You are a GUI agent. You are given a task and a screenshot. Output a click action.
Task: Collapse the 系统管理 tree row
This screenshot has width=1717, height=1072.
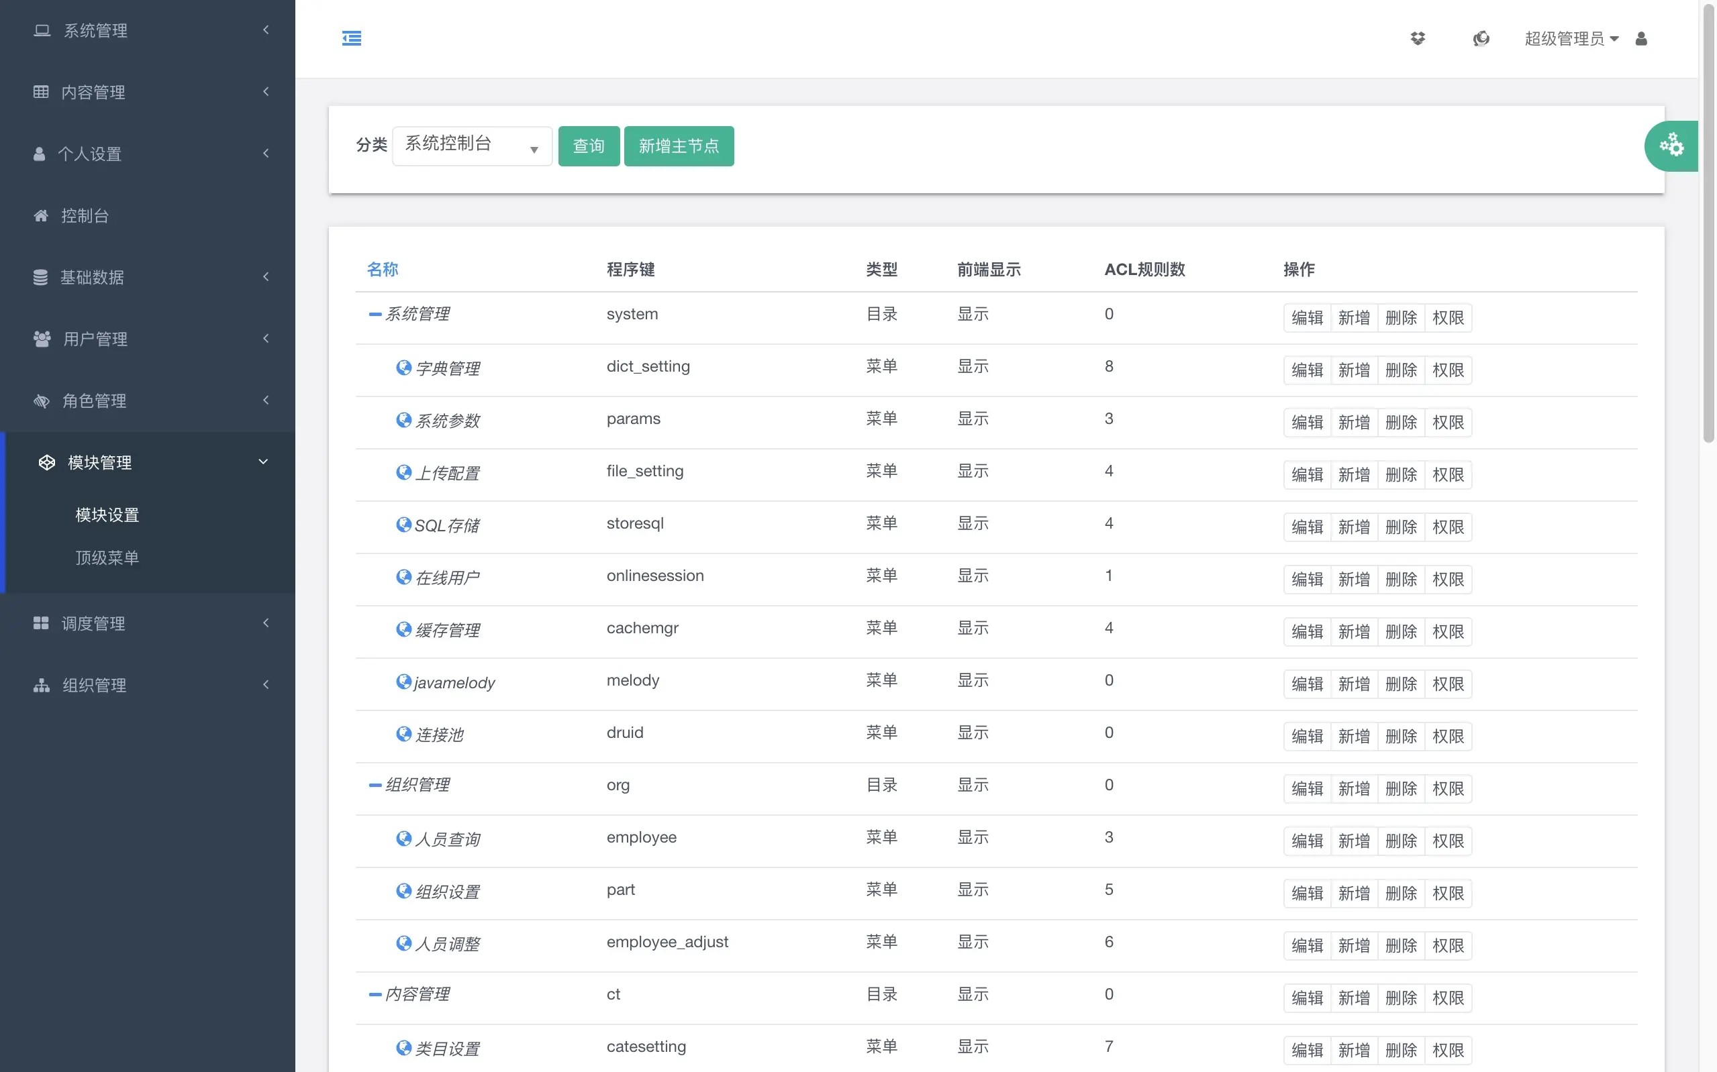tap(375, 314)
